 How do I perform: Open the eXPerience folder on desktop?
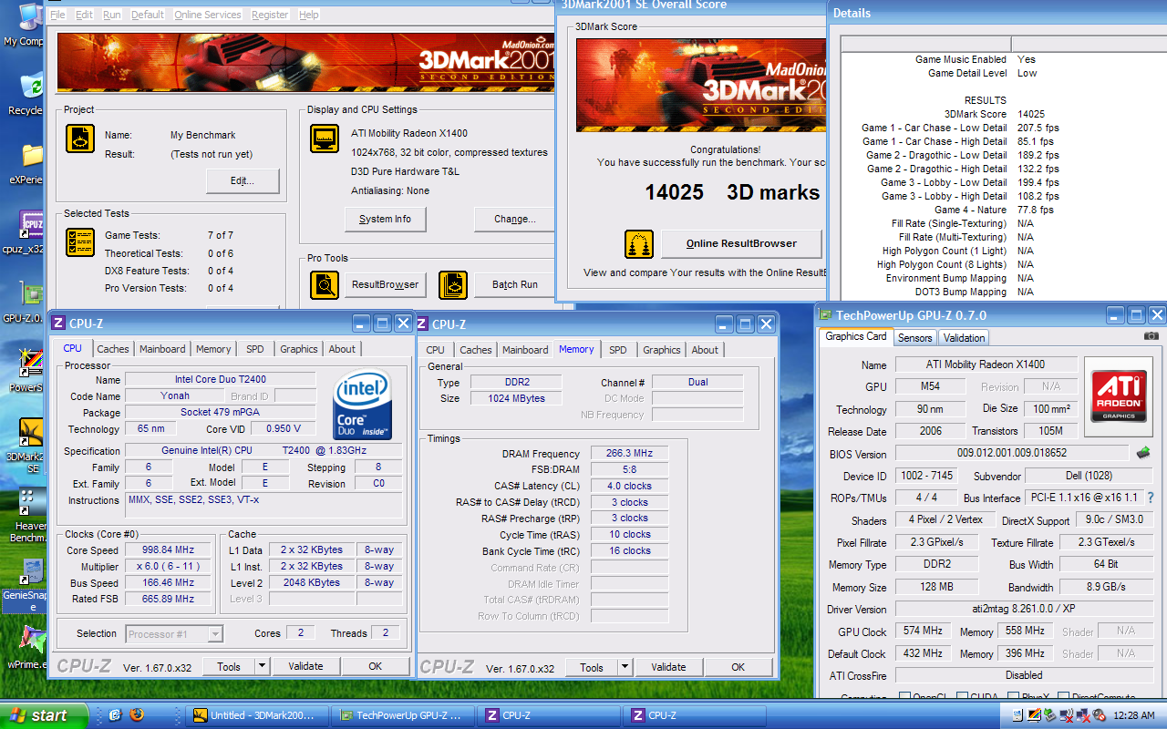(27, 162)
